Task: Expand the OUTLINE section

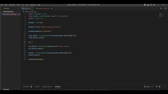Action: tap(6, 90)
